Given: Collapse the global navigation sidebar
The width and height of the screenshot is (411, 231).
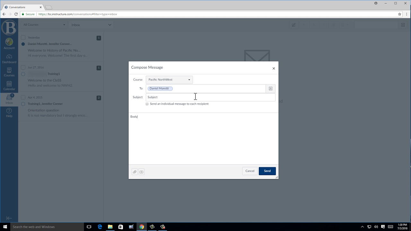Looking at the screenshot, I should tap(9, 218).
